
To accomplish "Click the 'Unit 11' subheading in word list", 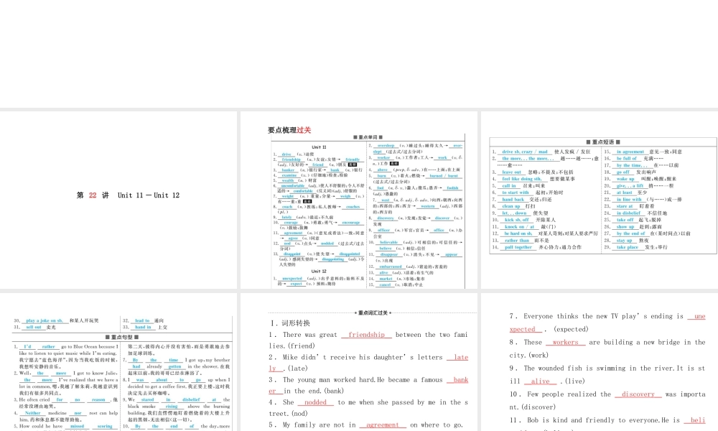I will 320,147.
